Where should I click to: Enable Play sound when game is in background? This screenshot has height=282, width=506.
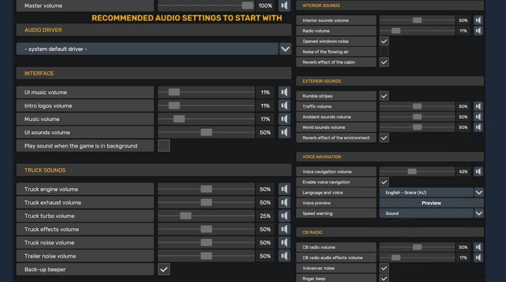tap(164, 146)
